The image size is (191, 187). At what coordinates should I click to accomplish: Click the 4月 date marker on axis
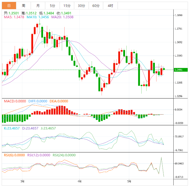click(x=79, y=181)
